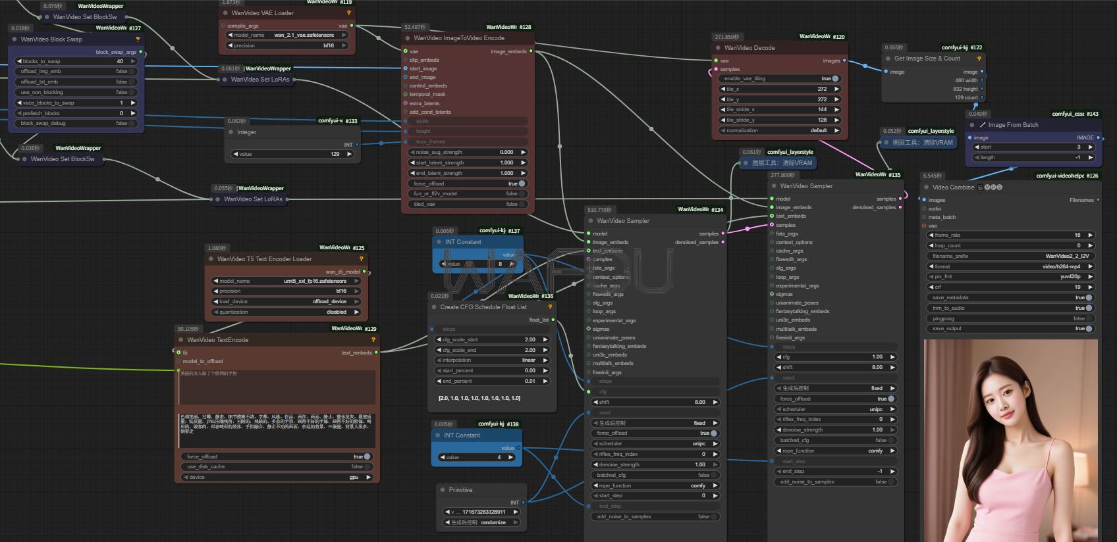Collapse Create CFG Schedule Float List node
This screenshot has height=542, width=1117.
coord(435,307)
